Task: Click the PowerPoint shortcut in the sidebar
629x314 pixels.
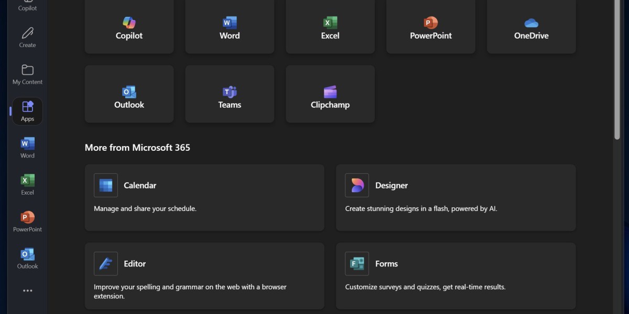Action: 27,221
